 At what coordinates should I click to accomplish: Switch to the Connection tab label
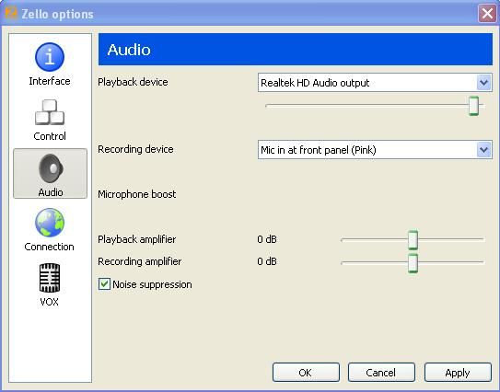tap(49, 247)
